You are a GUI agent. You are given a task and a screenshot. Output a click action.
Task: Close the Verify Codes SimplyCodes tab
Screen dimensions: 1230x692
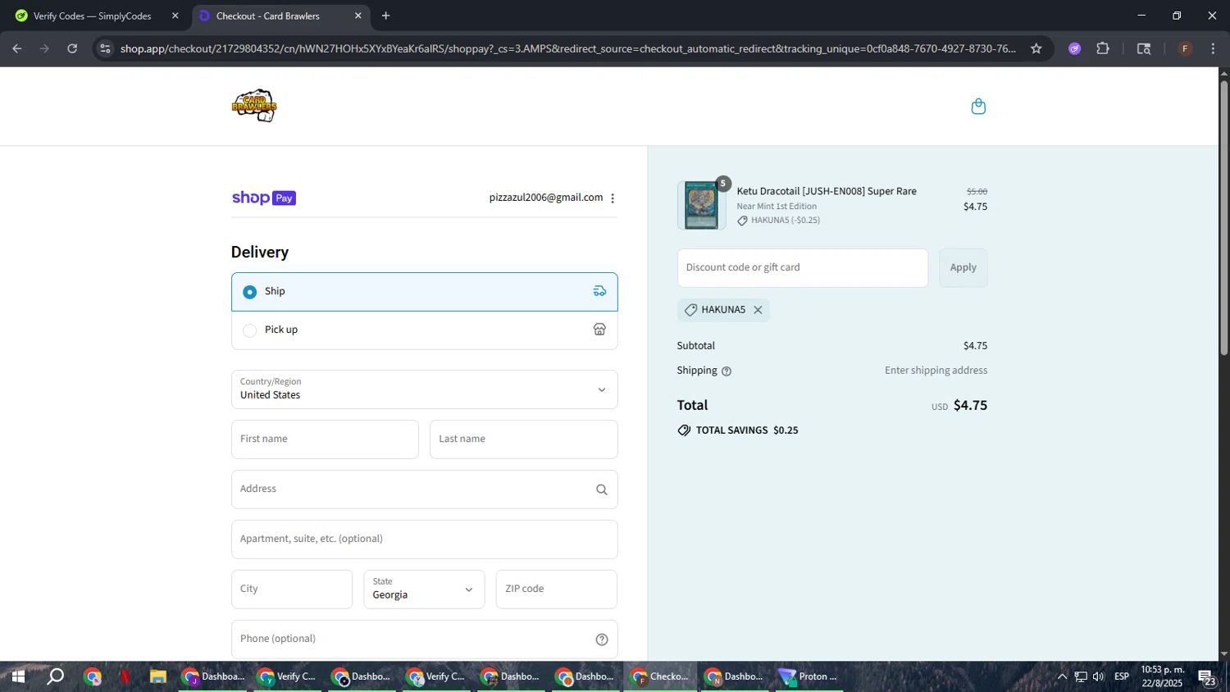click(175, 16)
